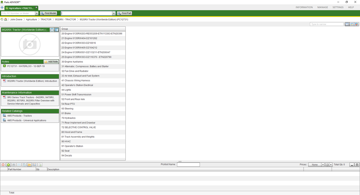Open the MANAGE menu
360x195 pixels.
(323, 7)
